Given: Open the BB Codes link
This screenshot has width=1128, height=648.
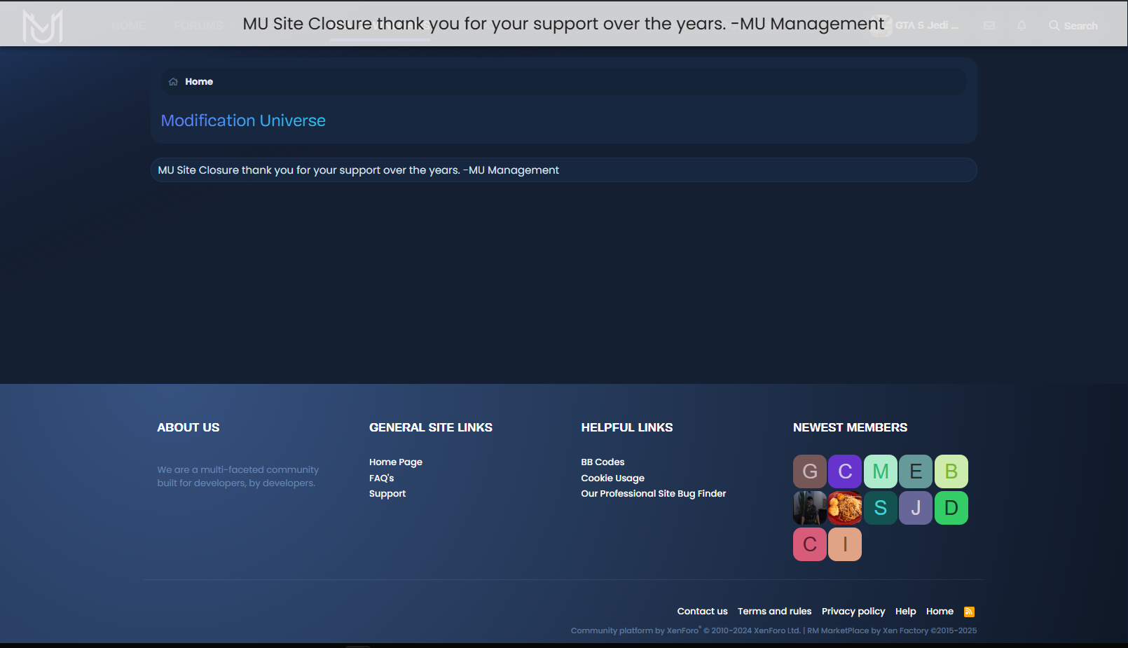Looking at the screenshot, I should point(603,462).
